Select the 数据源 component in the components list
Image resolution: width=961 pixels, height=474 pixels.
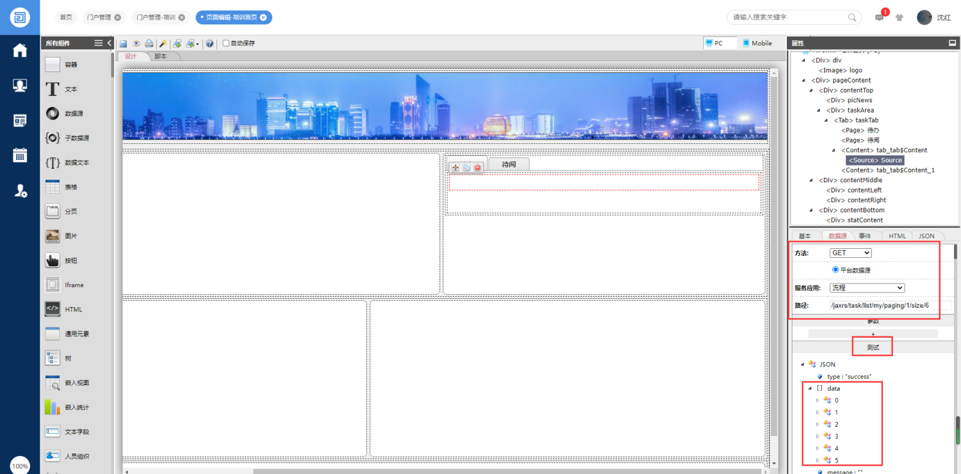coord(74,113)
